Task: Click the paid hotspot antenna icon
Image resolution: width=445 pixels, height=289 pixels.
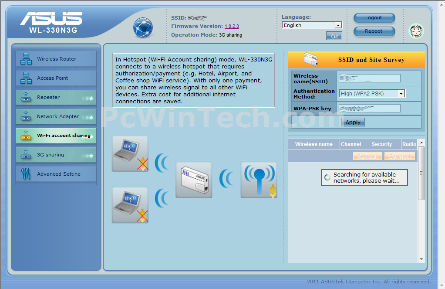Action: click(x=259, y=180)
